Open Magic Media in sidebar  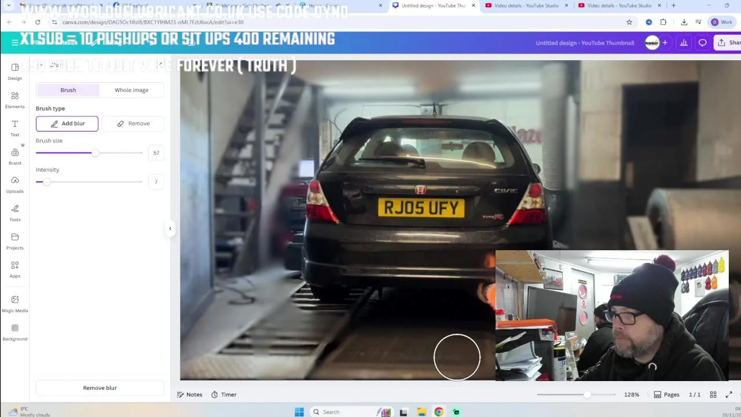(x=14, y=303)
